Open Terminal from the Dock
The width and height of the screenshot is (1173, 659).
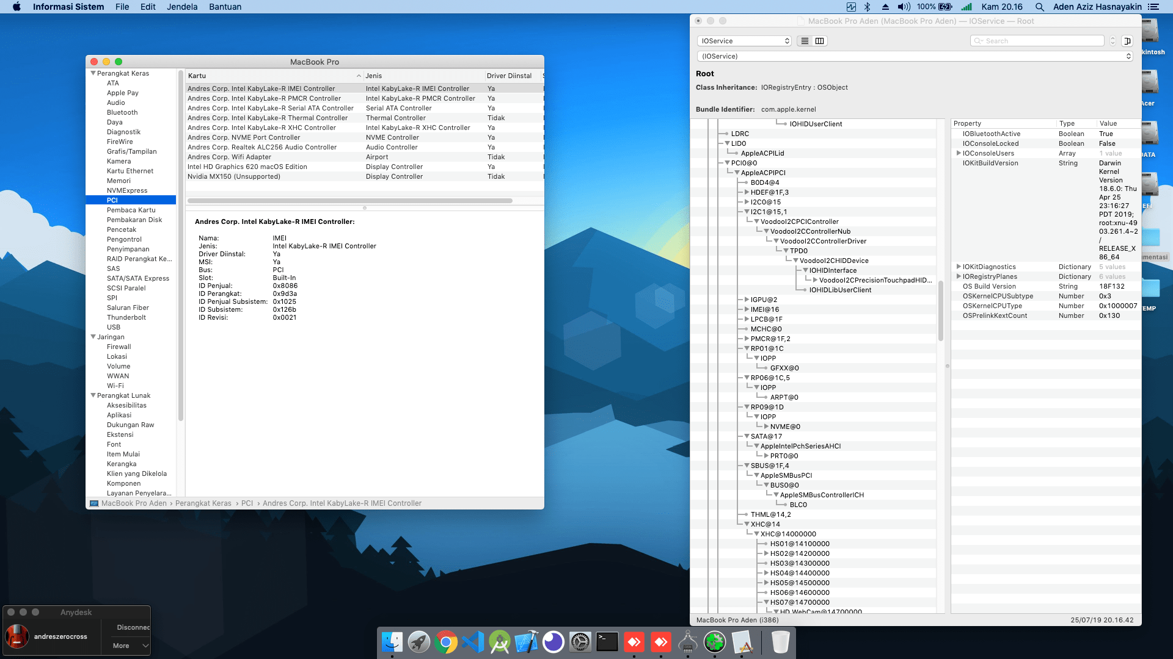[x=607, y=642]
